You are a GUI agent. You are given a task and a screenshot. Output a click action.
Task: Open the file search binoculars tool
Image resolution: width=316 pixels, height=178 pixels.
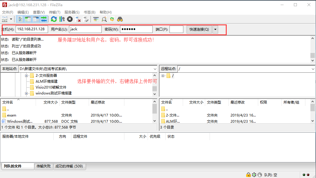coord(120,19)
